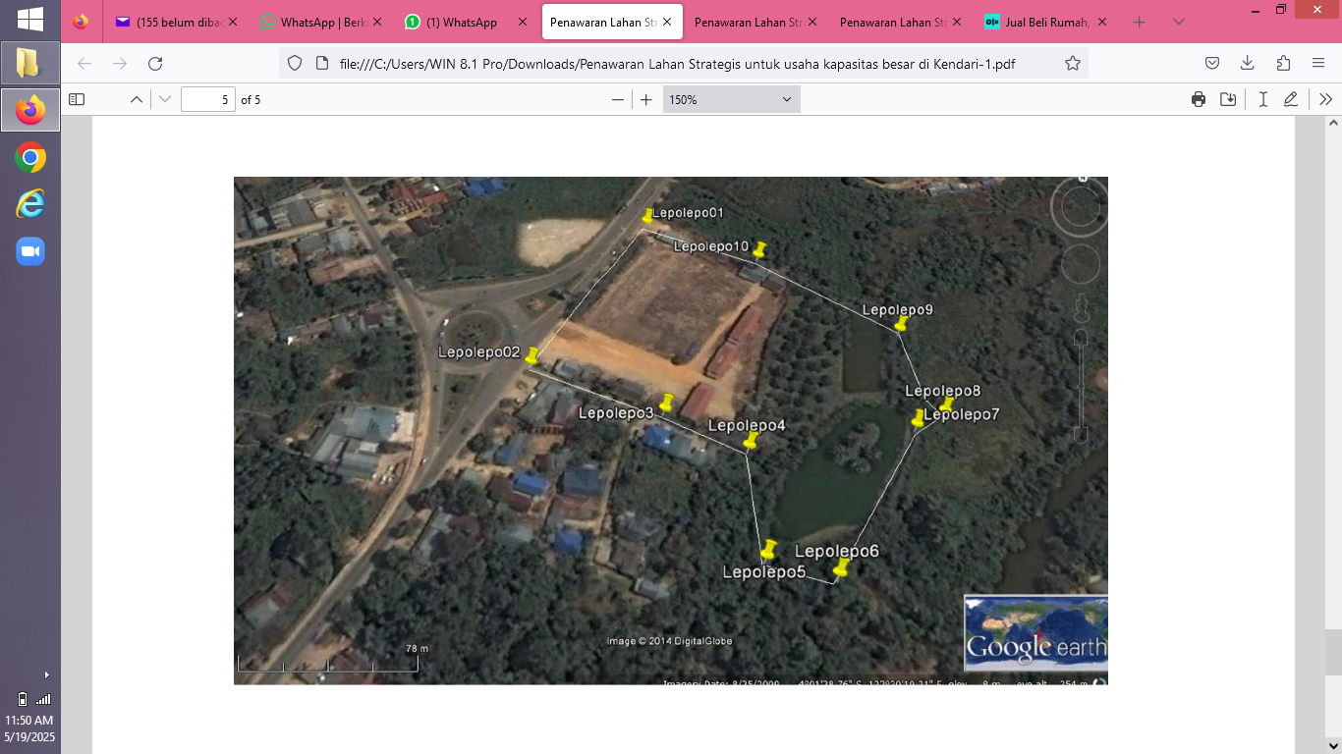Expand the PDF tools overflow menu

point(1325,99)
